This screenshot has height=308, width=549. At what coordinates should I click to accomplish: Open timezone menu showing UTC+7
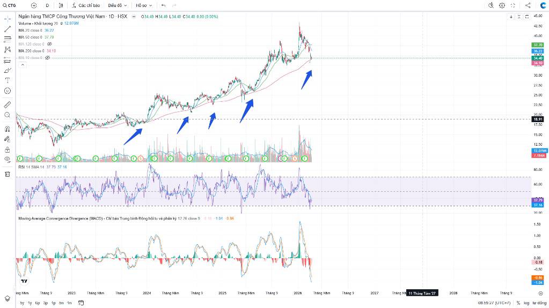(x=494, y=303)
